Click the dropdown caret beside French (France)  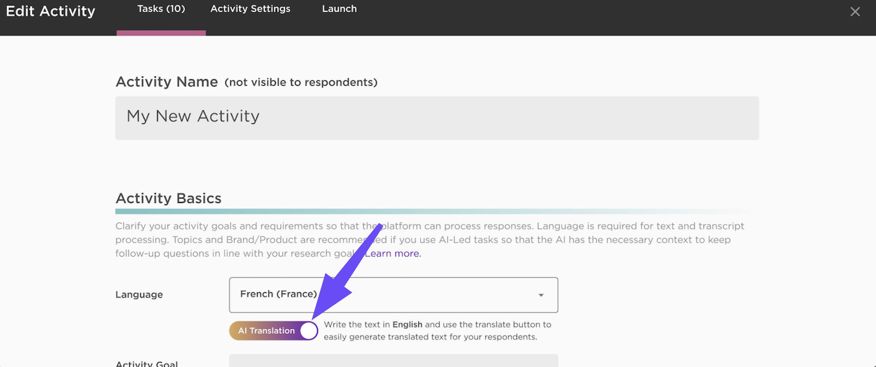(x=541, y=295)
